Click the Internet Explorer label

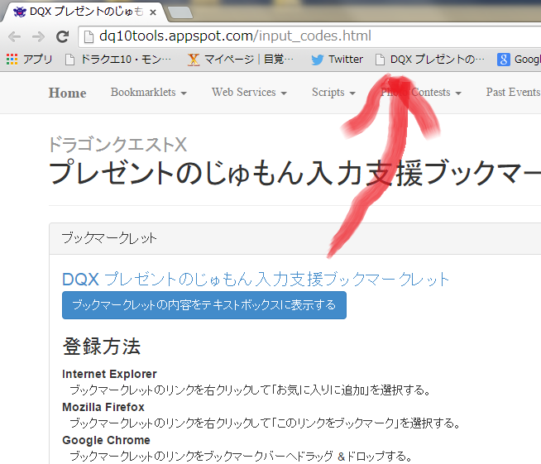click(109, 374)
